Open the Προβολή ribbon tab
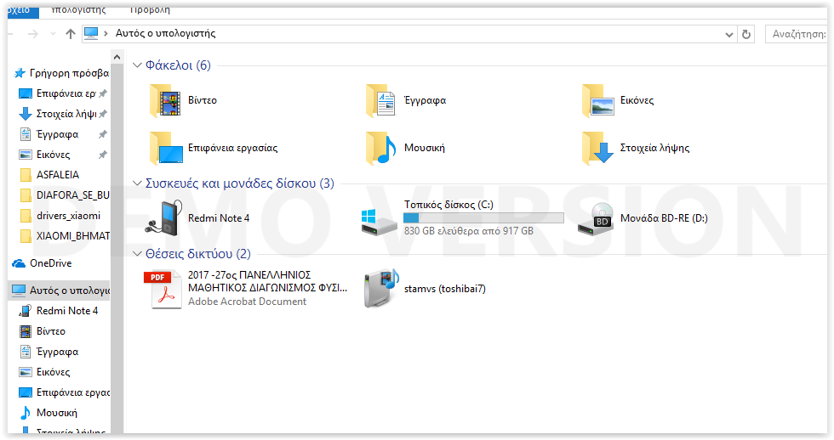Viewport: 834px width, 440px height. pos(150,9)
